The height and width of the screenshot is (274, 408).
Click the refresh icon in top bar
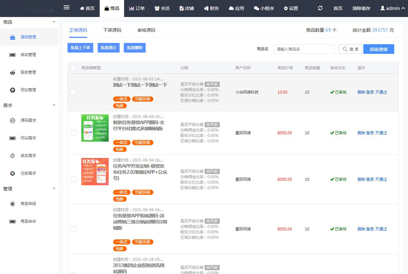click(x=321, y=8)
